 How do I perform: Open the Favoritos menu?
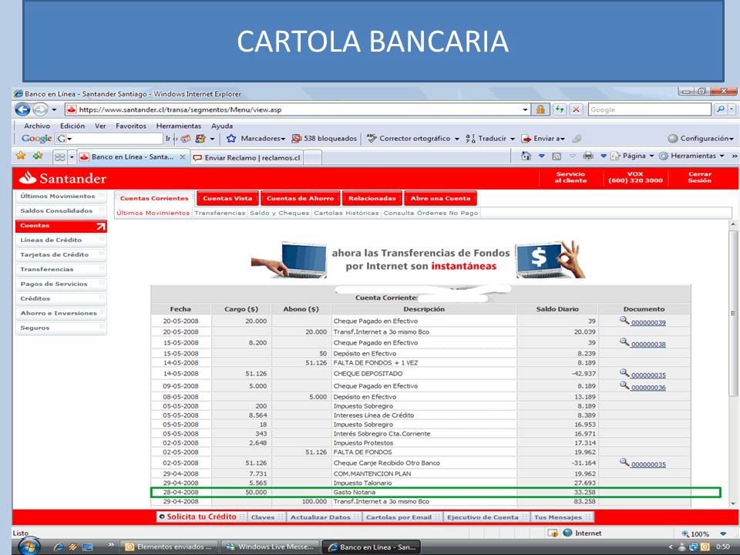point(131,126)
